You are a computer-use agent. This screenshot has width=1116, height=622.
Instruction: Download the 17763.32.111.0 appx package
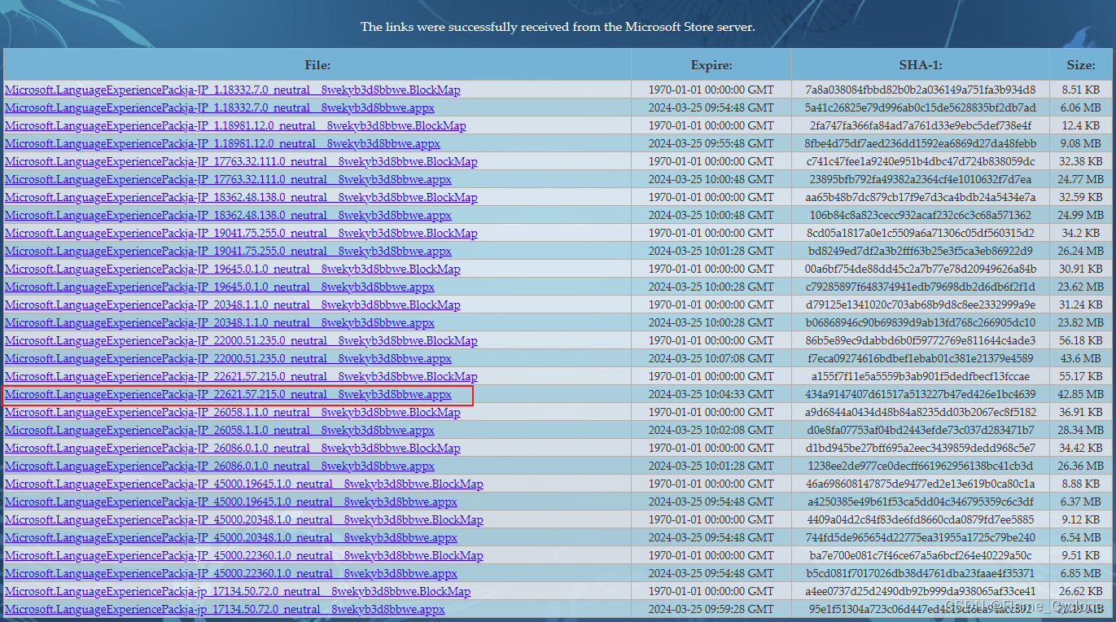coord(228,179)
